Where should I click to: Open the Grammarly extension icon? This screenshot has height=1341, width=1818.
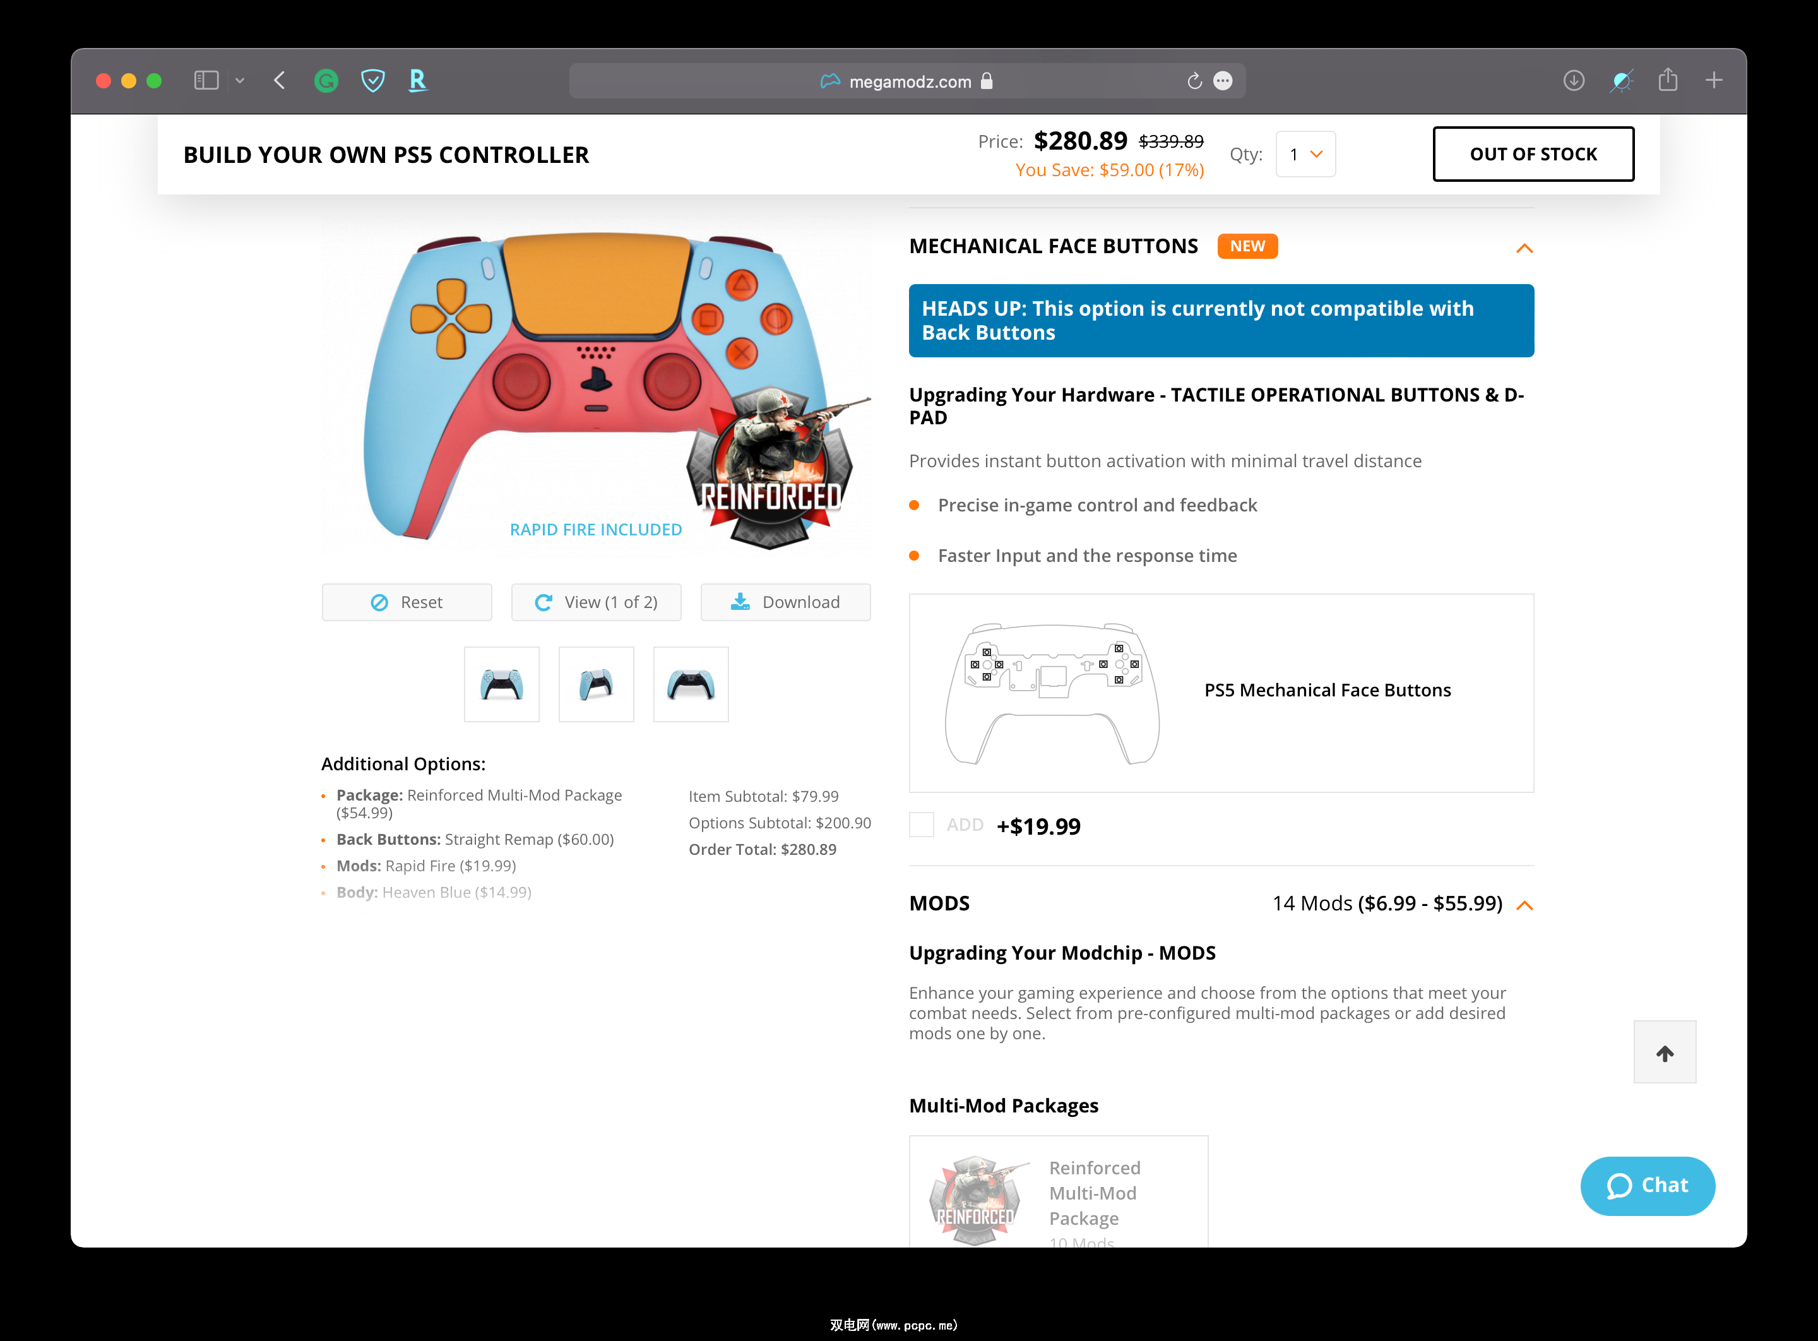[326, 80]
